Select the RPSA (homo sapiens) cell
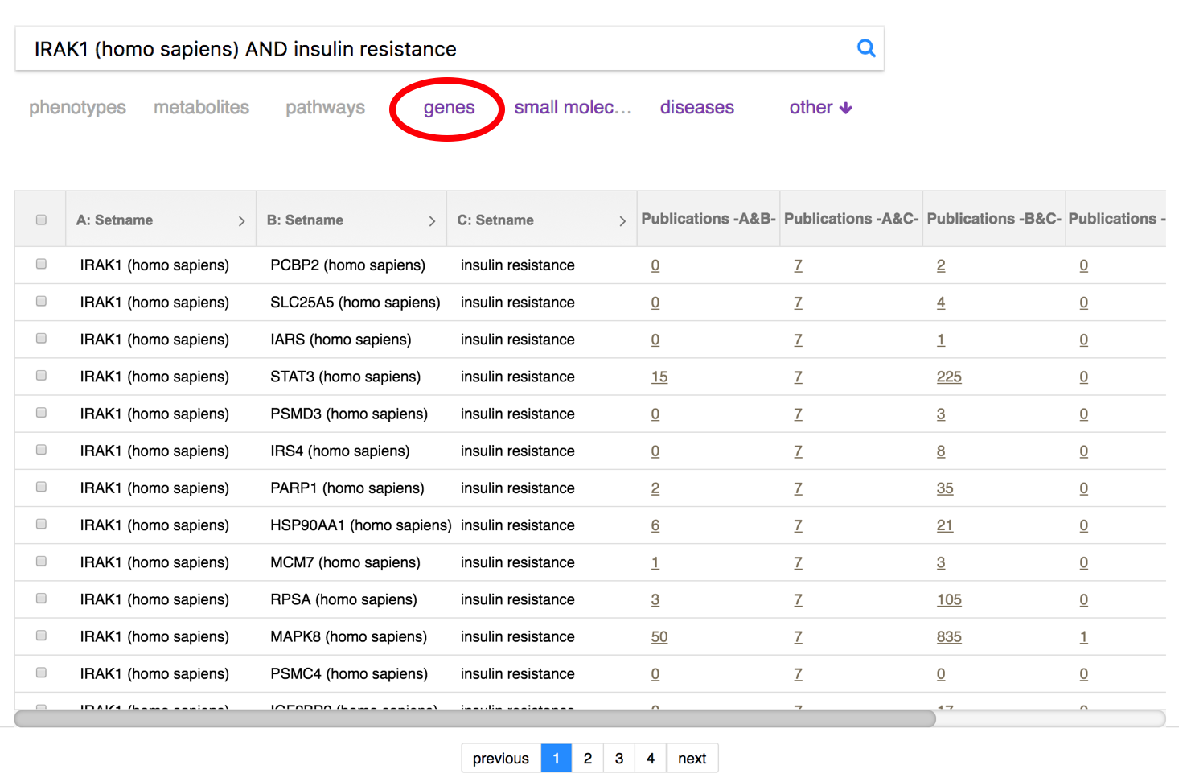1187x782 pixels. pos(344,599)
